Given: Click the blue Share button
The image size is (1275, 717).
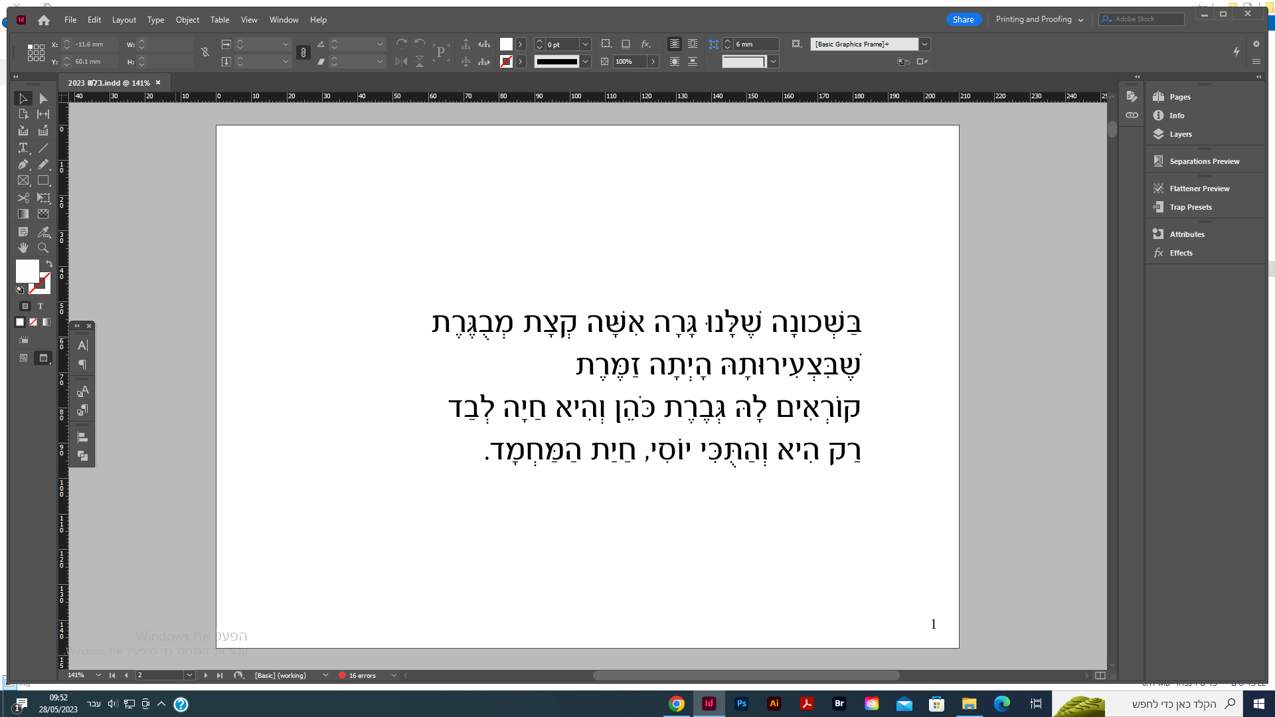Looking at the screenshot, I should (963, 19).
